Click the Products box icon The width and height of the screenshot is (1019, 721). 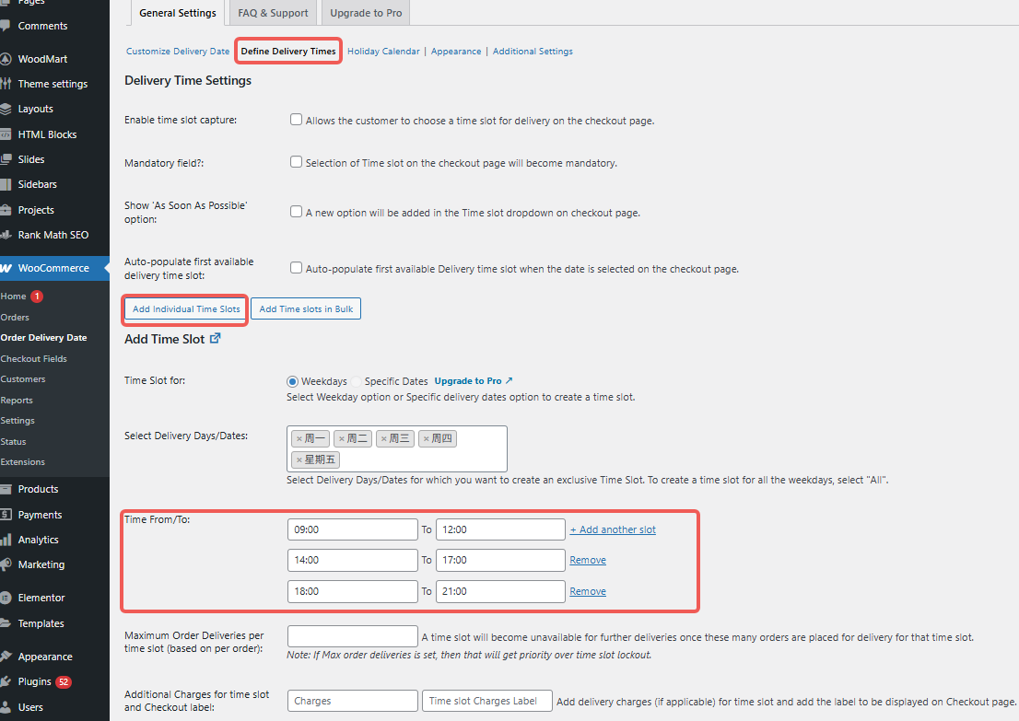click(x=6, y=489)
